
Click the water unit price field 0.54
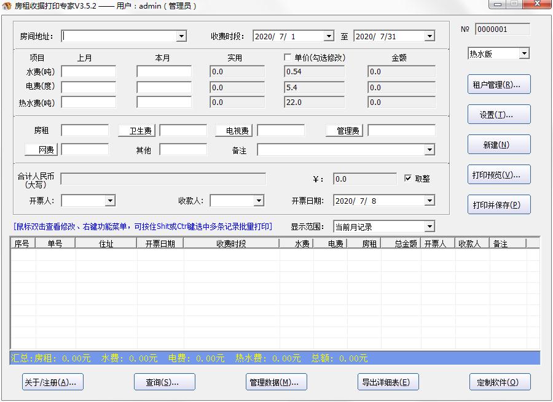[314, 72]
